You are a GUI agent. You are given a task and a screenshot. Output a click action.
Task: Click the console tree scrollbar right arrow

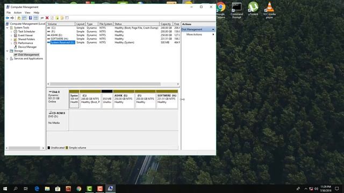coord(43,148)
